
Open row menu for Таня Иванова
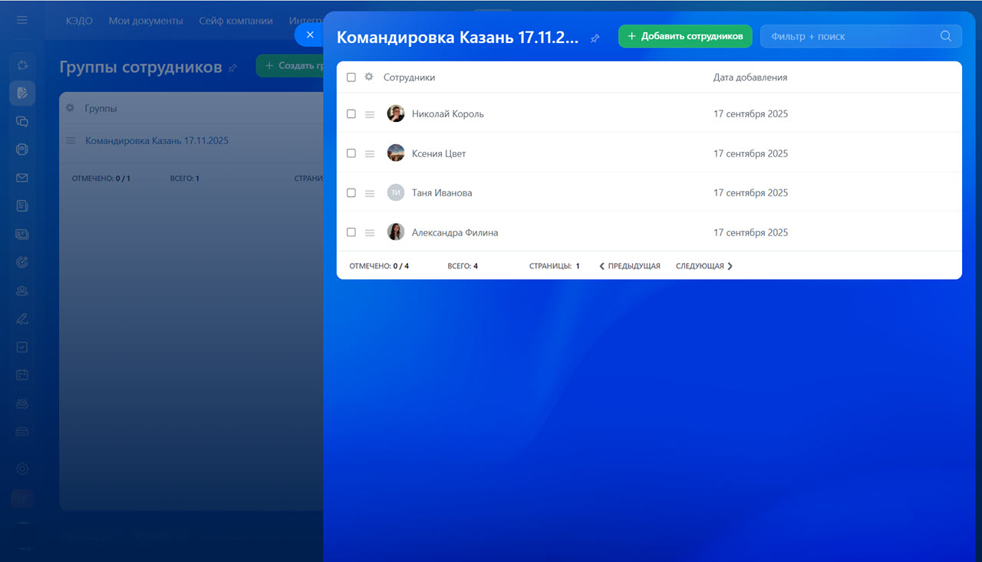[x=370, y=193]
